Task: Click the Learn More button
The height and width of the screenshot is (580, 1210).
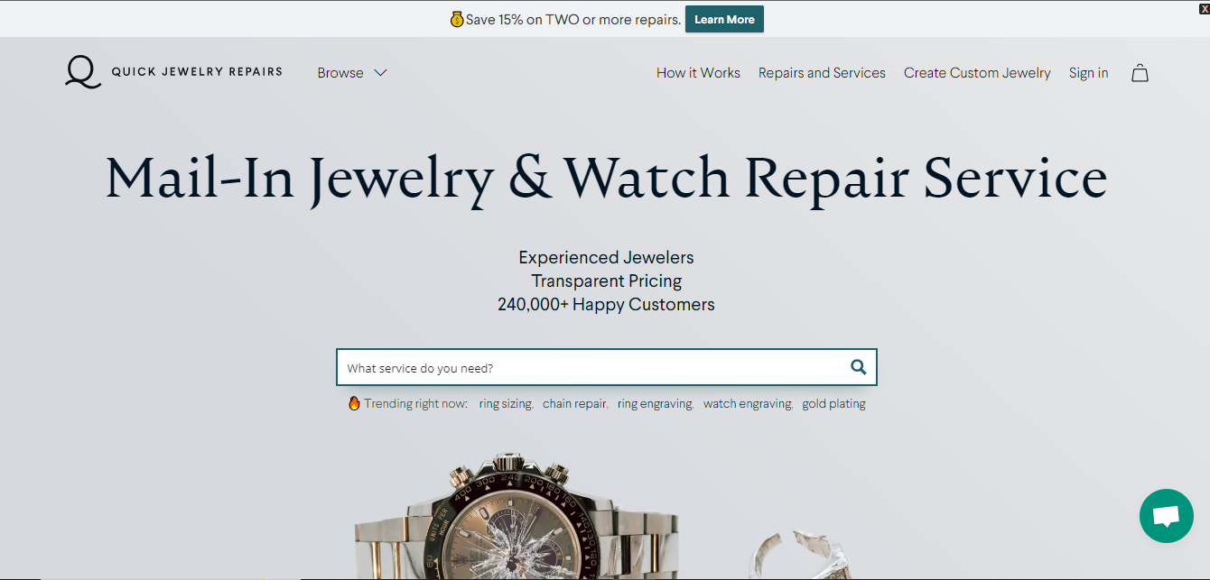Action: coord(724,19)
